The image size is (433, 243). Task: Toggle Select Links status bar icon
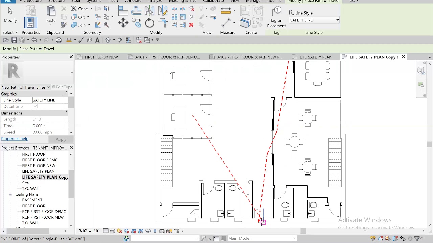pos(373,239)
